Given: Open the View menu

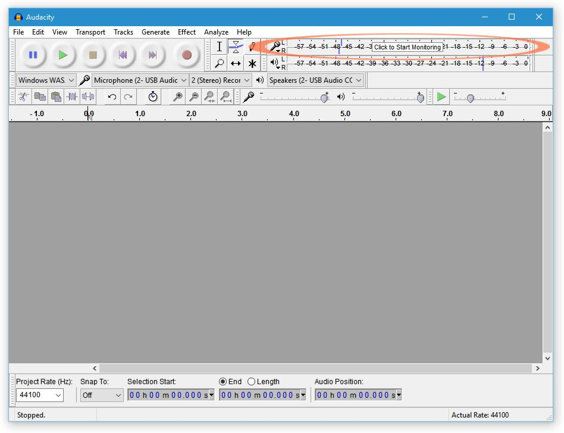Looking at the screenshot, I should coord(59,32).
